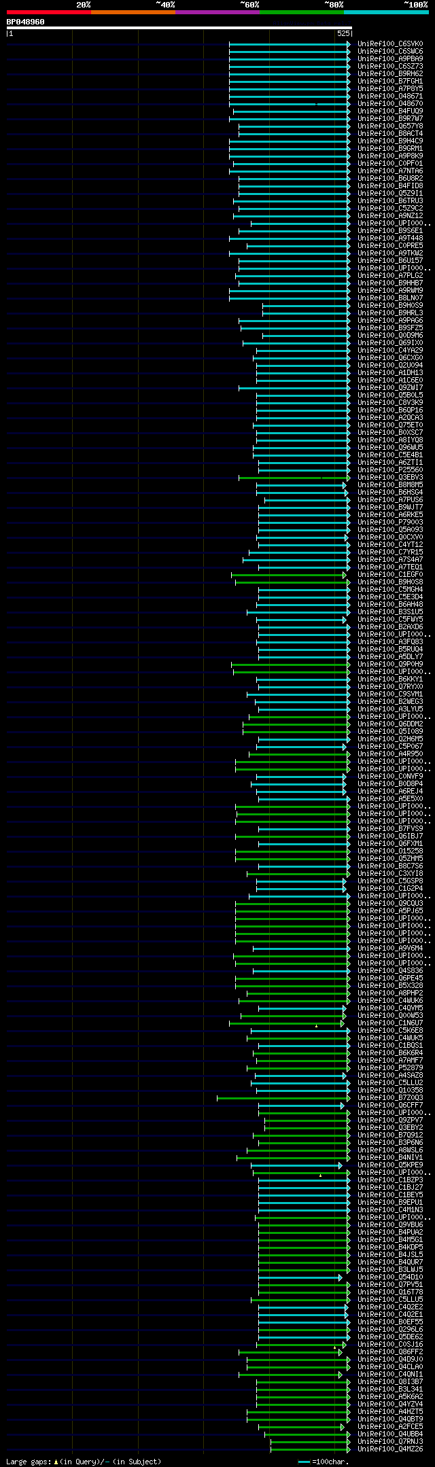This screenshot has width=435, height=1467.
Task: Select the UniRef100_O15258 label
Action: pyautogui.click(x=390, y=851)
